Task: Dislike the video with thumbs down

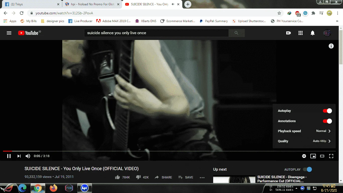Action: (x=138, y=177)
